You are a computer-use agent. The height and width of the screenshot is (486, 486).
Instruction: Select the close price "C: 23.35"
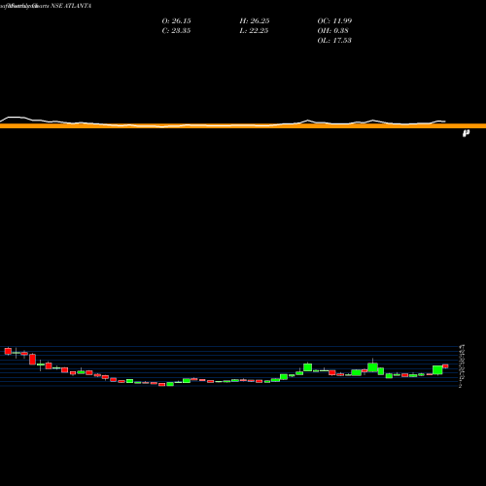[x=176, y=30]
